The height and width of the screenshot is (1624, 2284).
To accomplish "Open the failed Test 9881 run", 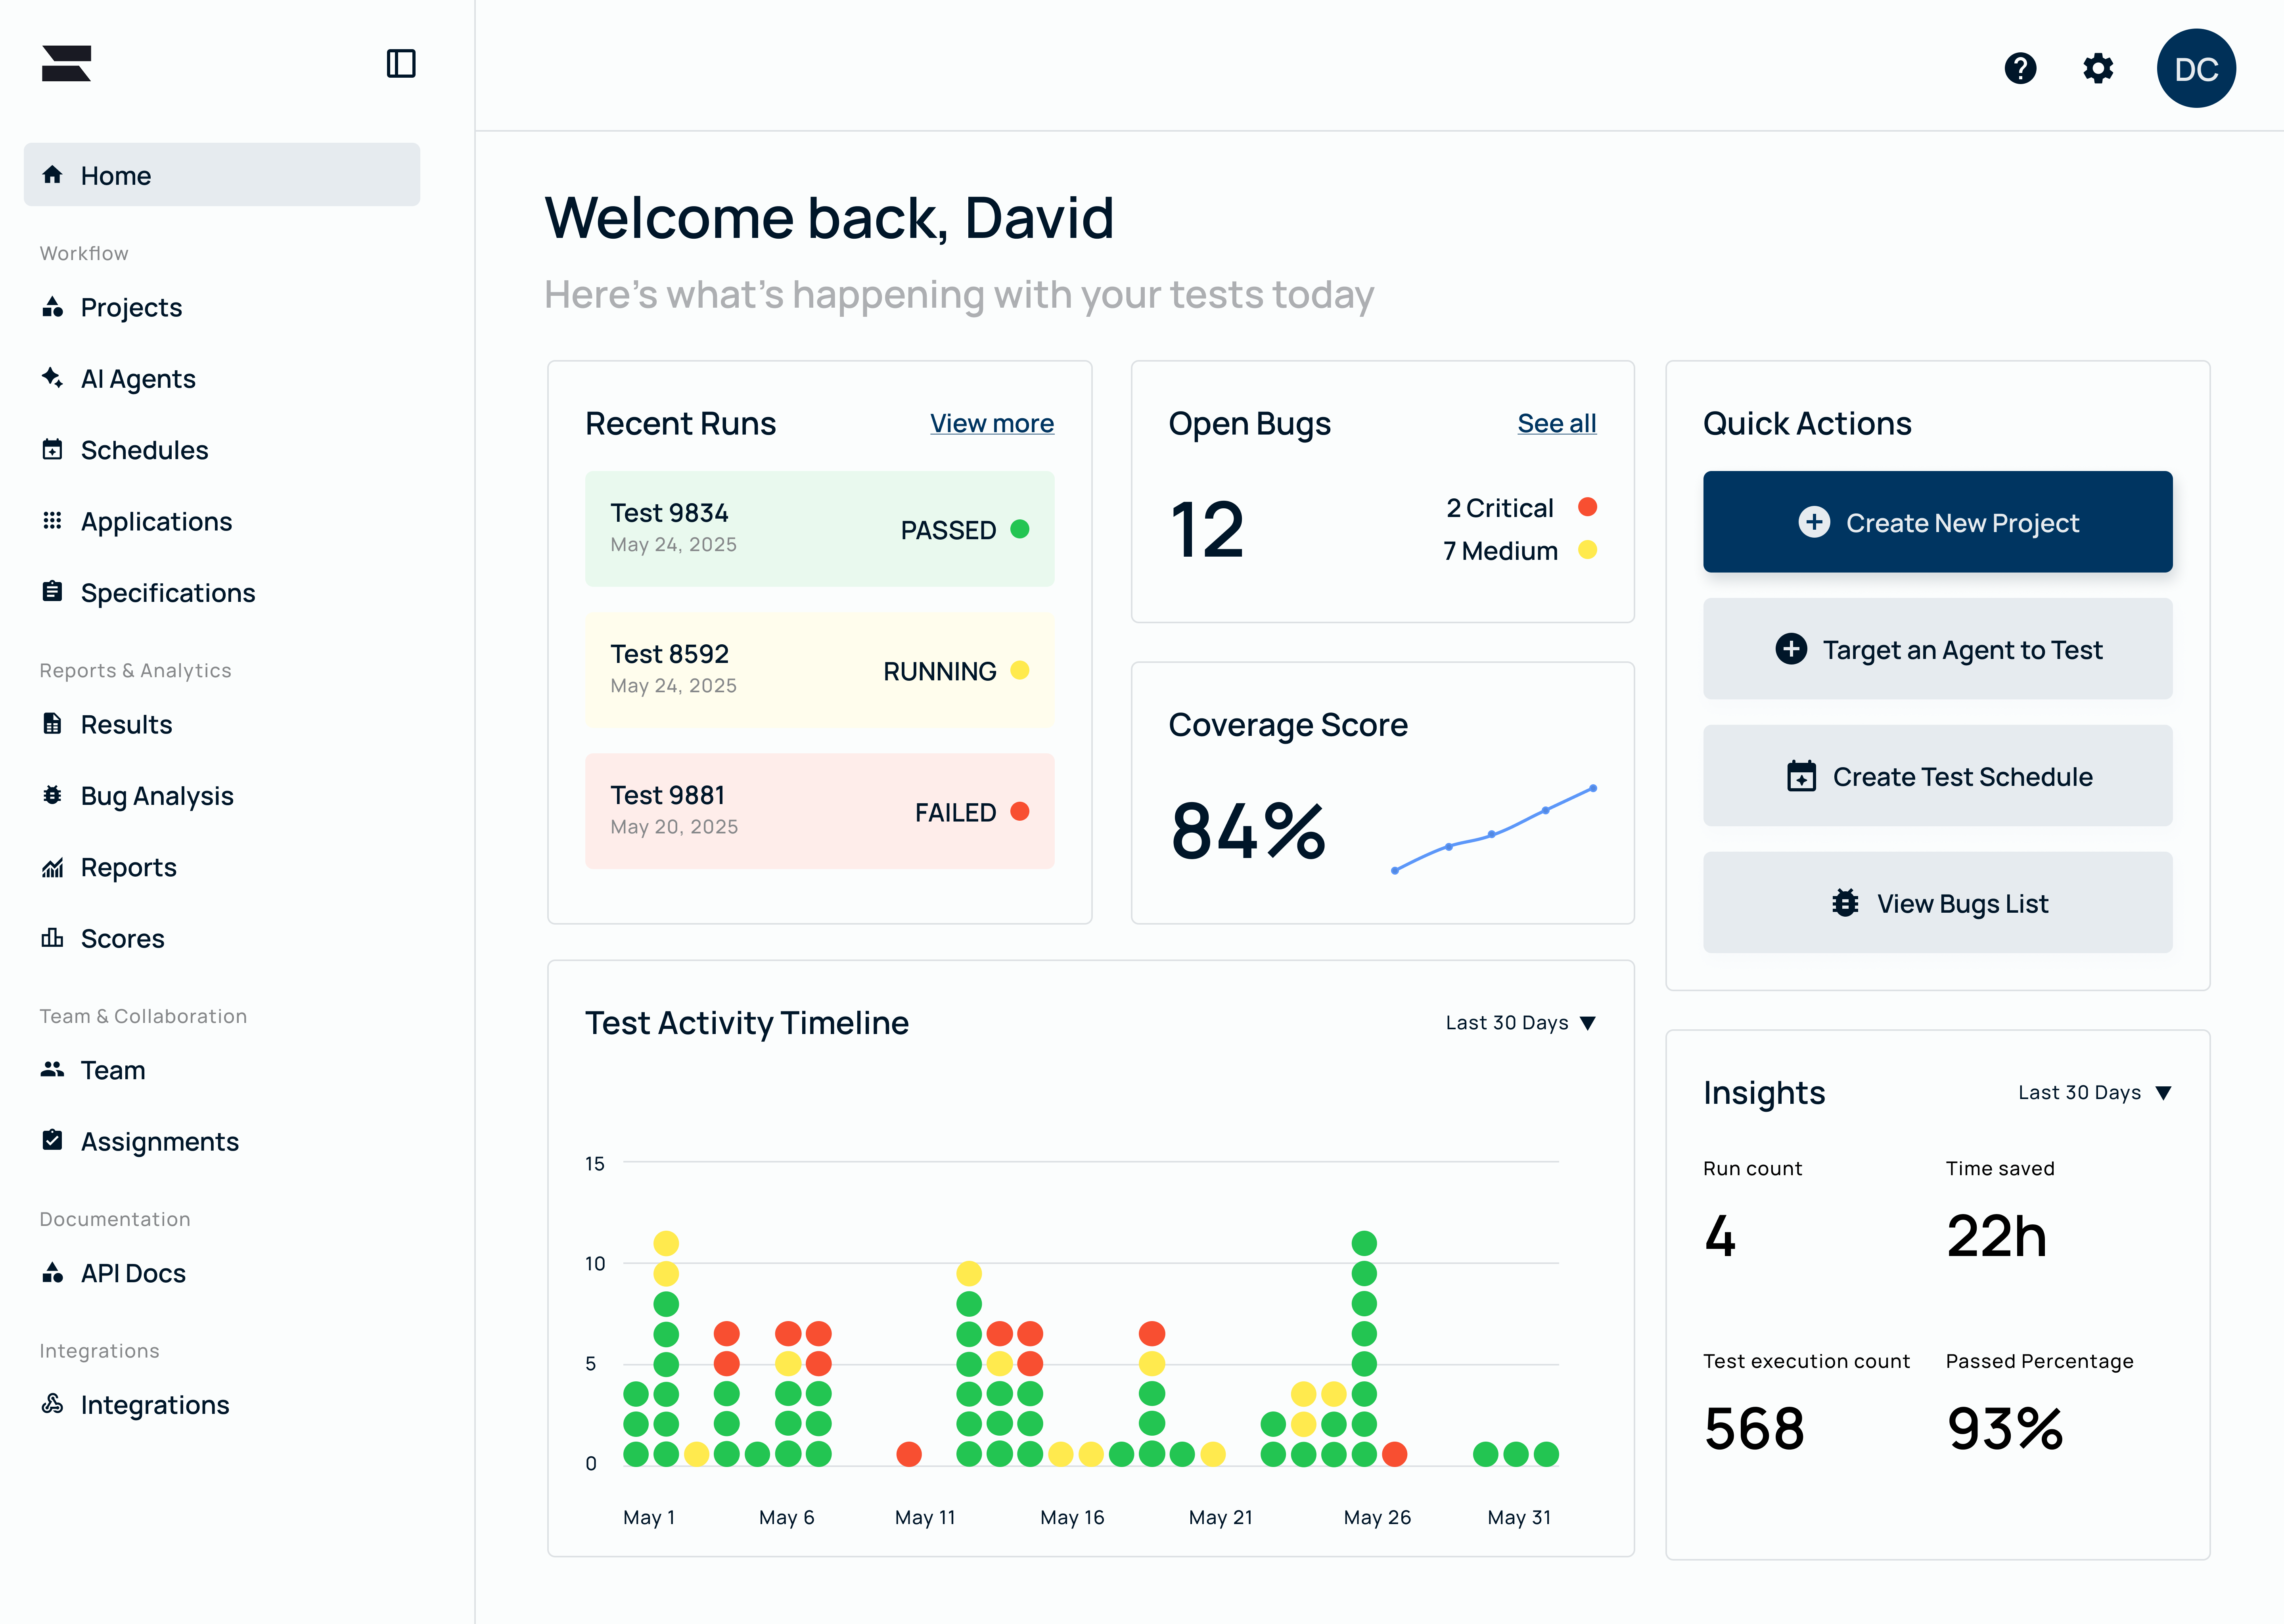I will pos(819,811).
